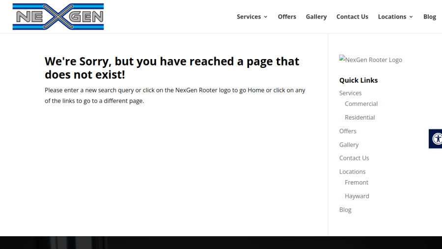Screen dimensions: 442x249
Task: Open the Commercial quick link
Action: click(x=361, y=104)
